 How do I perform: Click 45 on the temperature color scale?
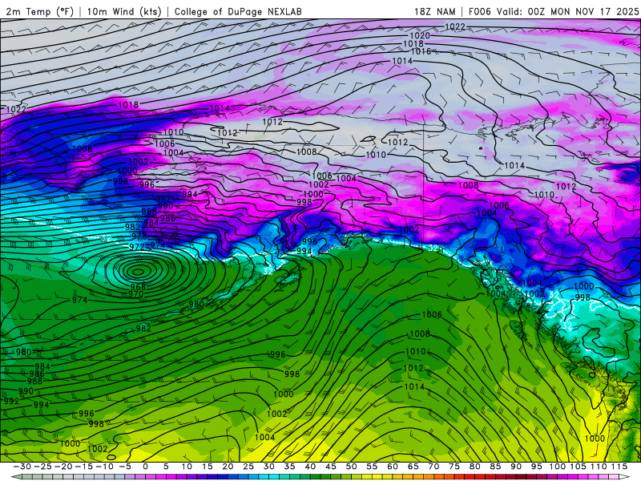pos(330,467)
